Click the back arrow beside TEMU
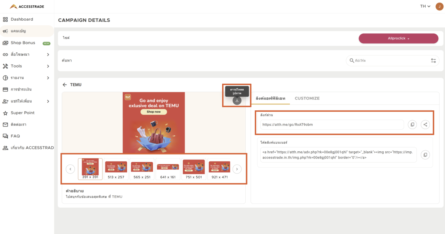 [65, 85]
